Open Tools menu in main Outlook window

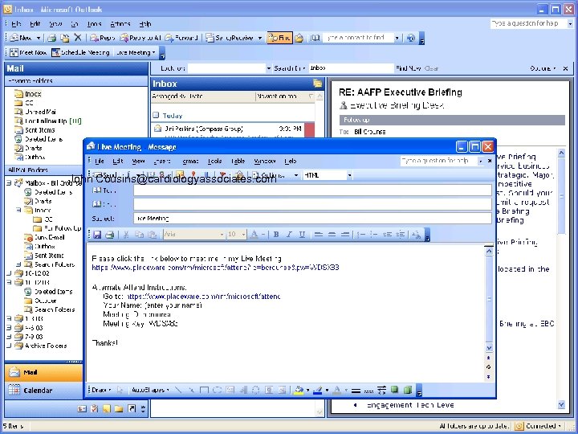pyautogui.click(x=94, y=24)
